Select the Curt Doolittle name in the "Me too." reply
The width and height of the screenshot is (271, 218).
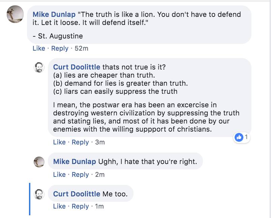(x=77, y=194)
